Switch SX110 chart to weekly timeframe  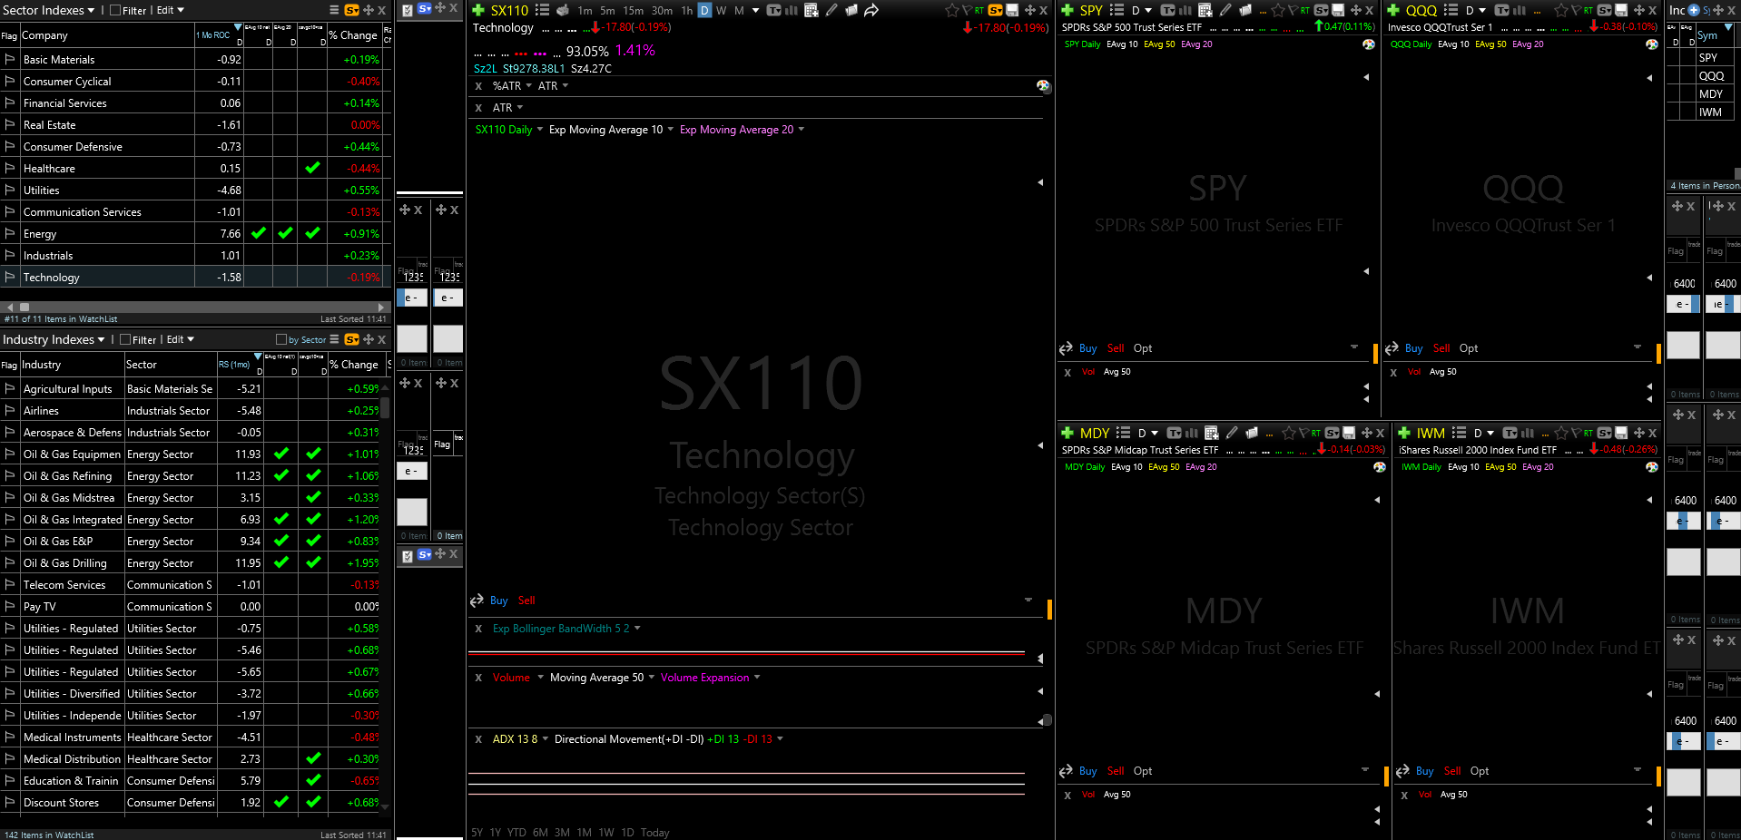tap(722, 10)
